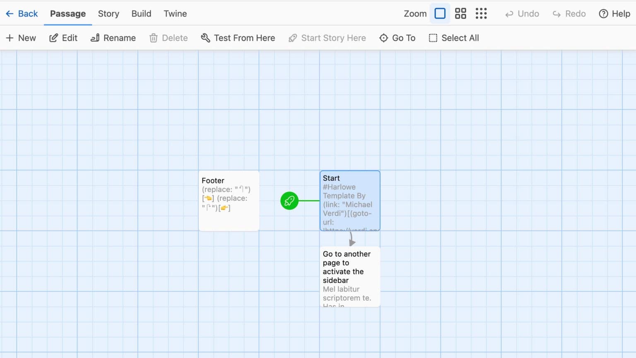This screenshot has height=358, width=636.
Task: Click Test From Here
Action: pyautogui.click(x=238, y=38)
